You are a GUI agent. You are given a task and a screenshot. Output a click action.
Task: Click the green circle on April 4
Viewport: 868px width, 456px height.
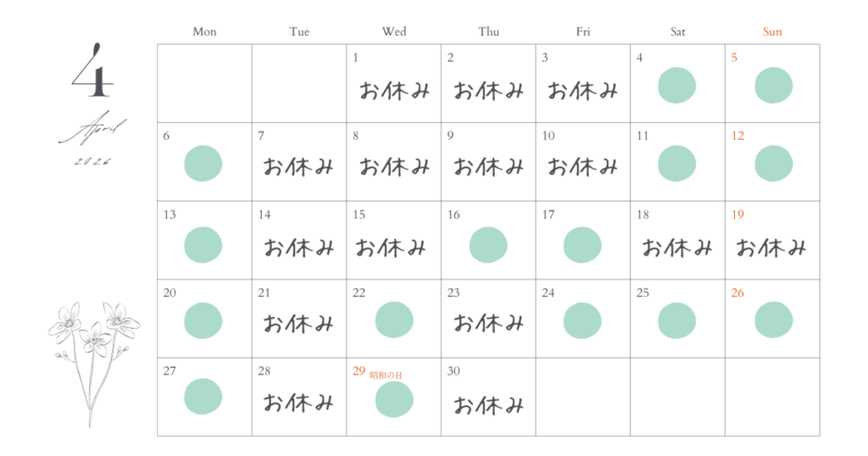tap(676, 86)
